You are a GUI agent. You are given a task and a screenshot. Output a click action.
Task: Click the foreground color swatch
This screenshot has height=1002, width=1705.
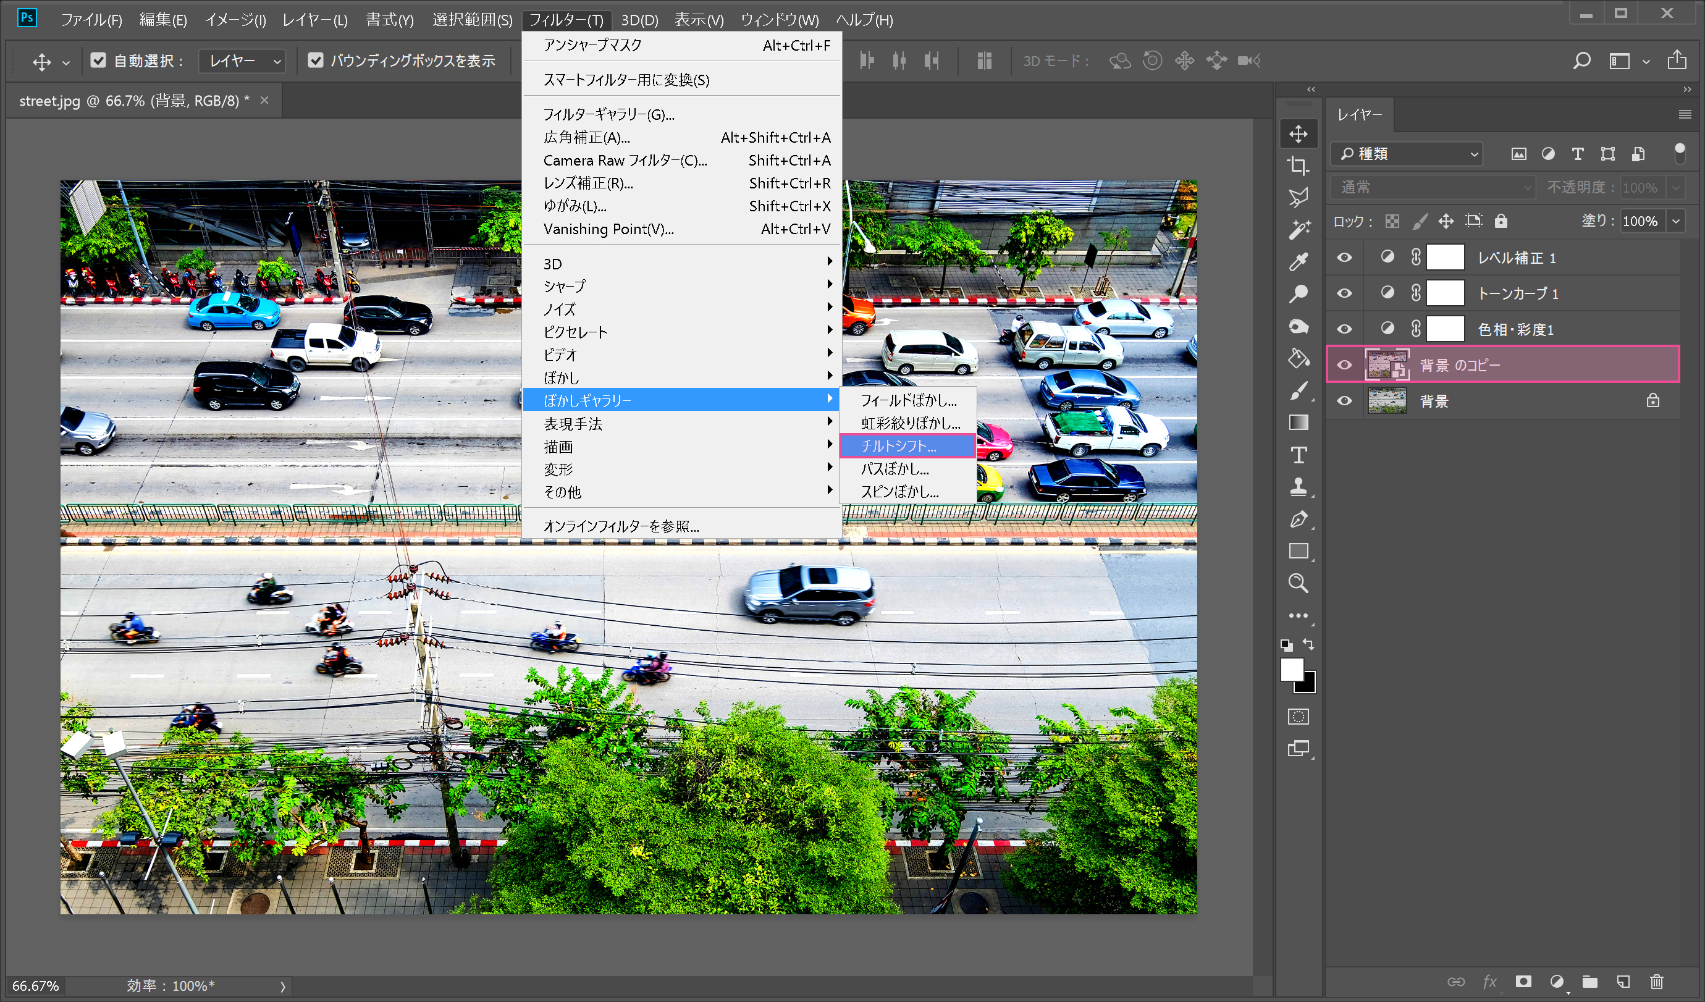pos(1291,670)
